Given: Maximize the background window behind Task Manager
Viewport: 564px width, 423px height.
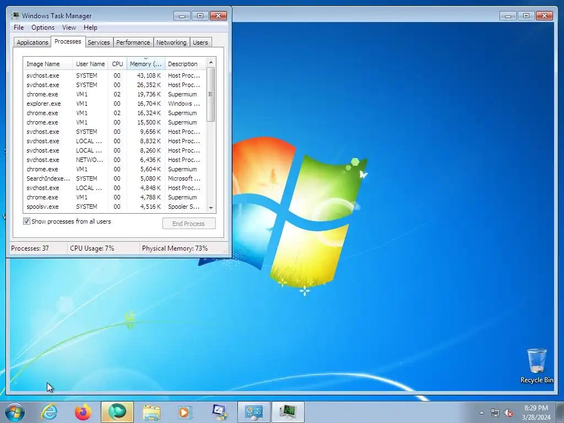Looking at the screenshot, I should click(526, 16).
